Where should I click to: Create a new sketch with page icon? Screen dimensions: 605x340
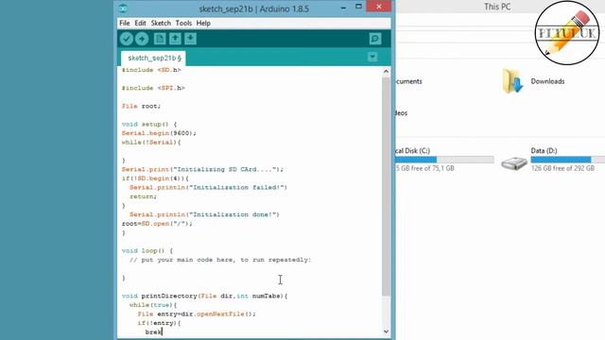[x=160, y=39]
